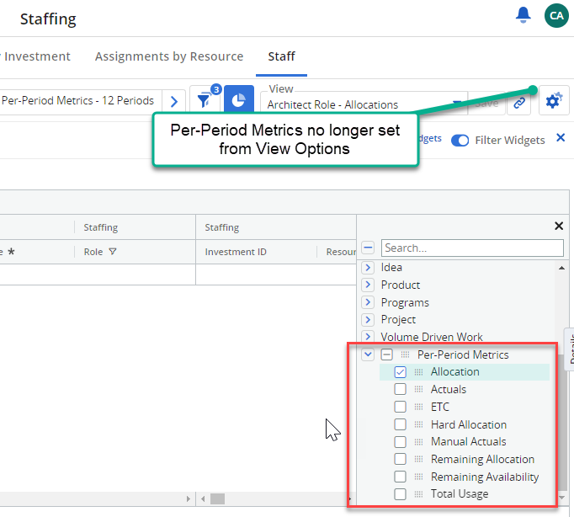Open View Options gear icon

[554, 100]
